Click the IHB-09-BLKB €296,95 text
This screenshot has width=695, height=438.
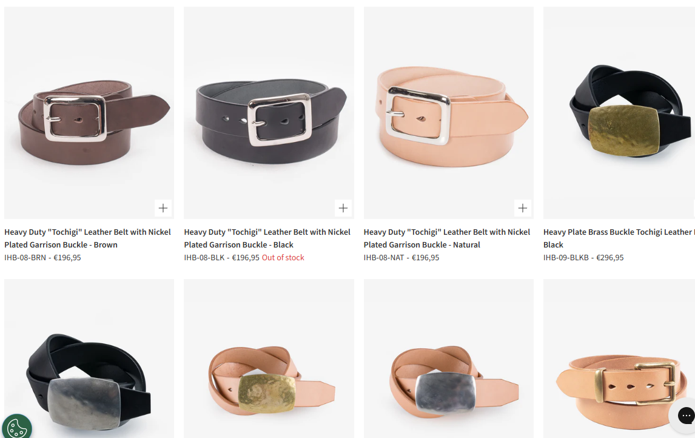pyautogui.click(x=583, y=258)
